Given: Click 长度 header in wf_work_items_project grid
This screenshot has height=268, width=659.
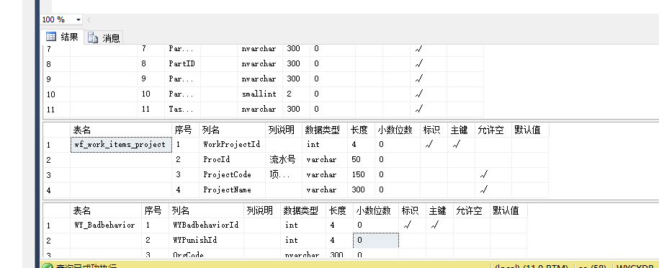Looking at the screenshot, I should (362, 130).
